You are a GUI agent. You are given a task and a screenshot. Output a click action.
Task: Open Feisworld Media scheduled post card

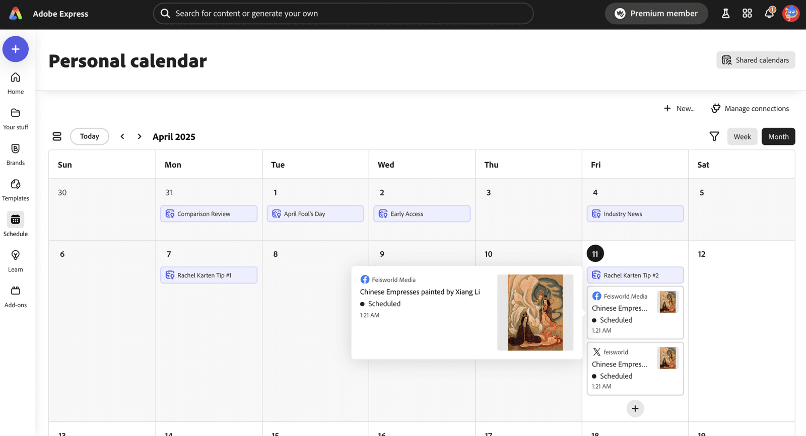pyautogui.click(x=635, y=313)
